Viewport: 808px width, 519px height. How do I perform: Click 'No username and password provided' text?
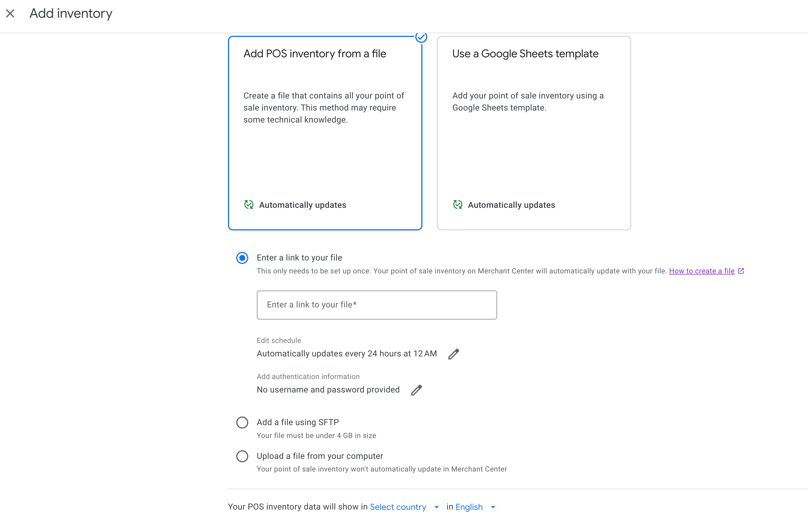coord(328,390)
